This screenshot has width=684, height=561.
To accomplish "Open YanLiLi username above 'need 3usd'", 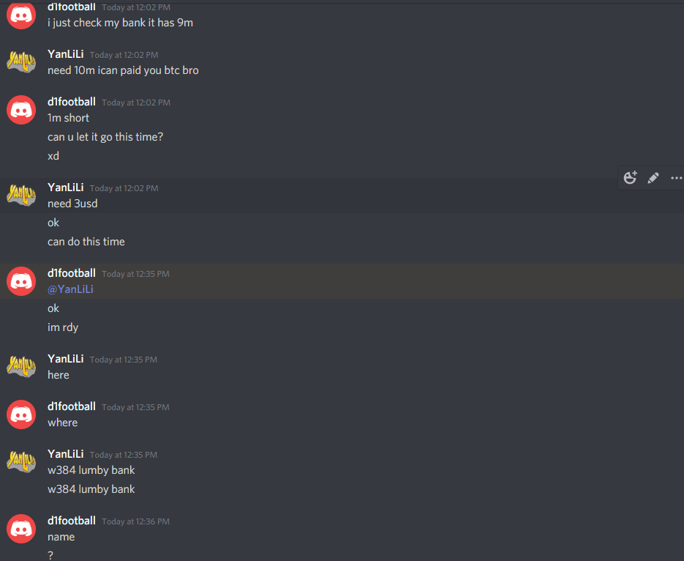I will pyautogui.click(x=65, y=187).
